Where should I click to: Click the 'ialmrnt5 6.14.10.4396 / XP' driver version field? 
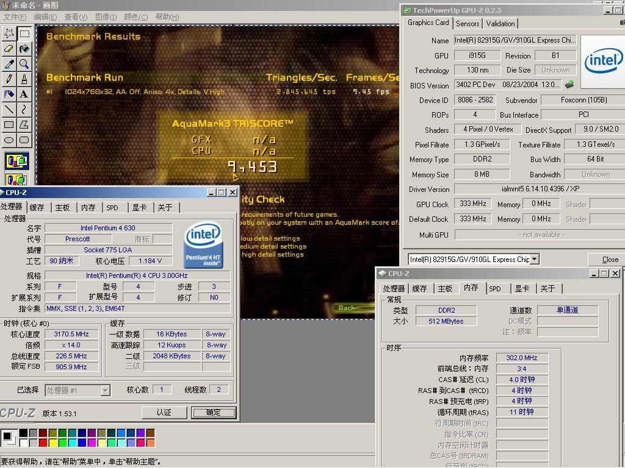(540, 189)
